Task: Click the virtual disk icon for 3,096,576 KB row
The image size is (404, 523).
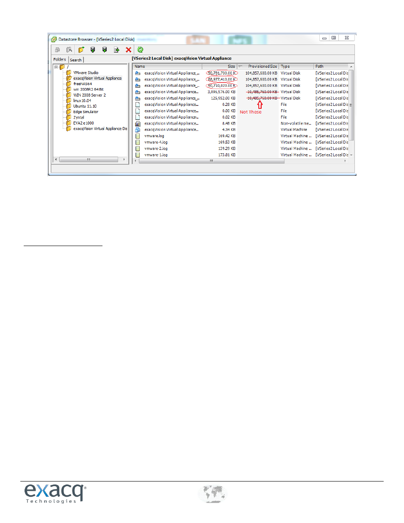Action: coord(138,92)
